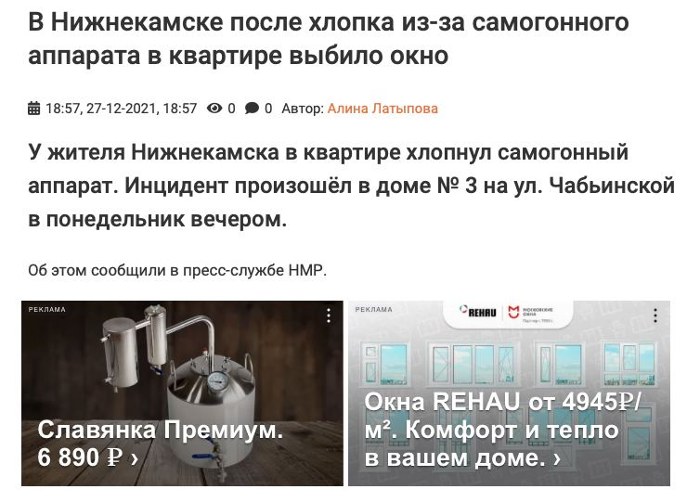Image resolution: width=687 pixels, height=502 pixels.
Task: Click the РЕКЛАМА label on the left ad
Action: pos(46,309)
